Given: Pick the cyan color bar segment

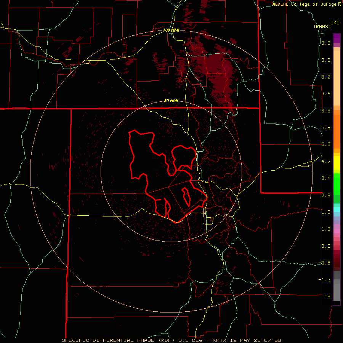Looking at the screenshot, I should [337, 210].
